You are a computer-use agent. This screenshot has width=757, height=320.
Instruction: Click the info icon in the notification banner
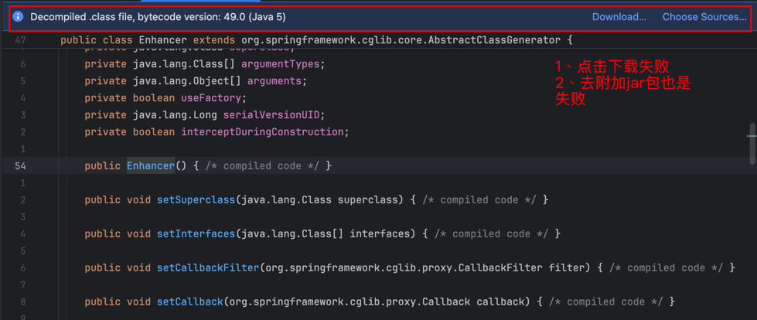(18, 16)
